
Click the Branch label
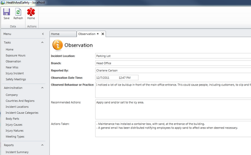[x=56, y=63]
